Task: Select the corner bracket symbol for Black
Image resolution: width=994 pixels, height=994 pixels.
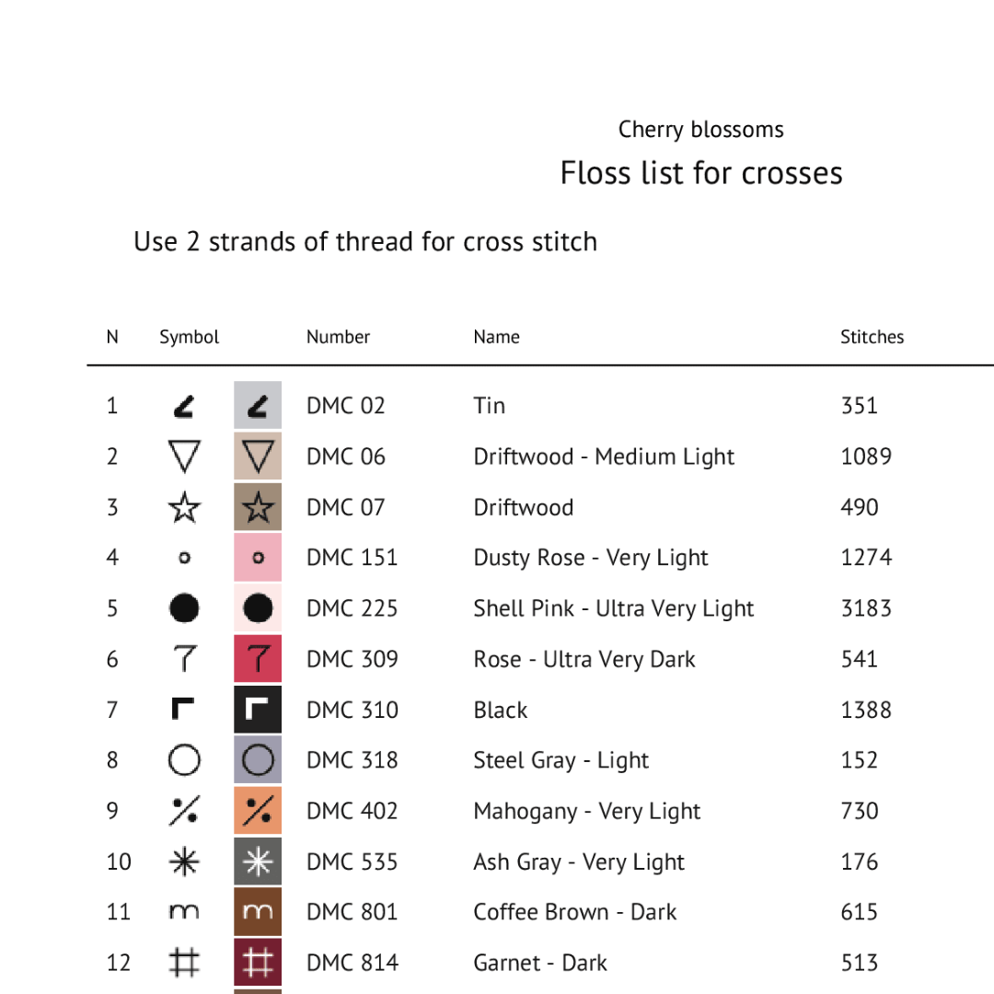Action: [182, 709]
